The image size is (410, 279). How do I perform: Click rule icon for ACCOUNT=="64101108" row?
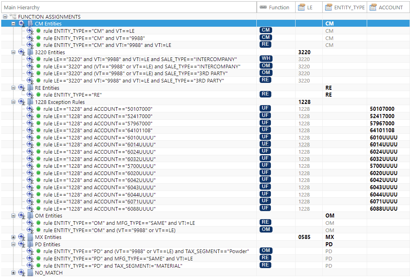[30, 130]
